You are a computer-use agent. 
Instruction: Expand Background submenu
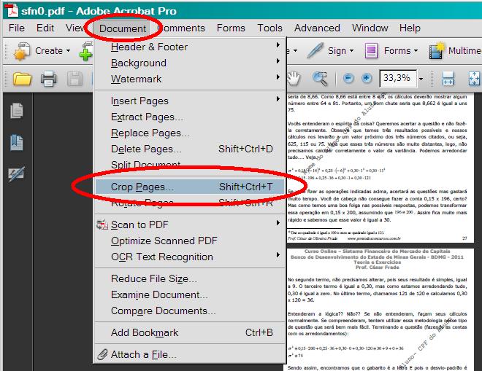pos(189,63)
